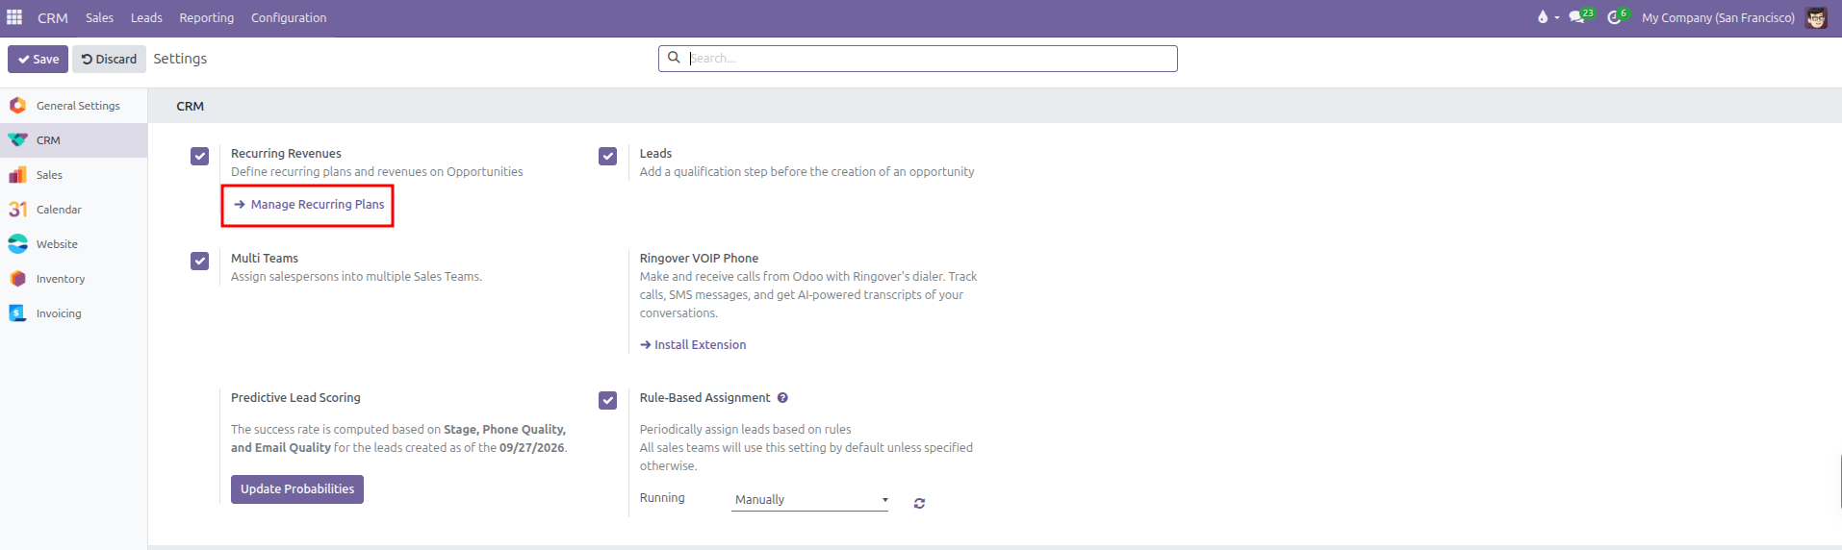This screenshot has width=1842, height=550.
Task: Select the Calendar sidebar tab
Action: (73, 210)
